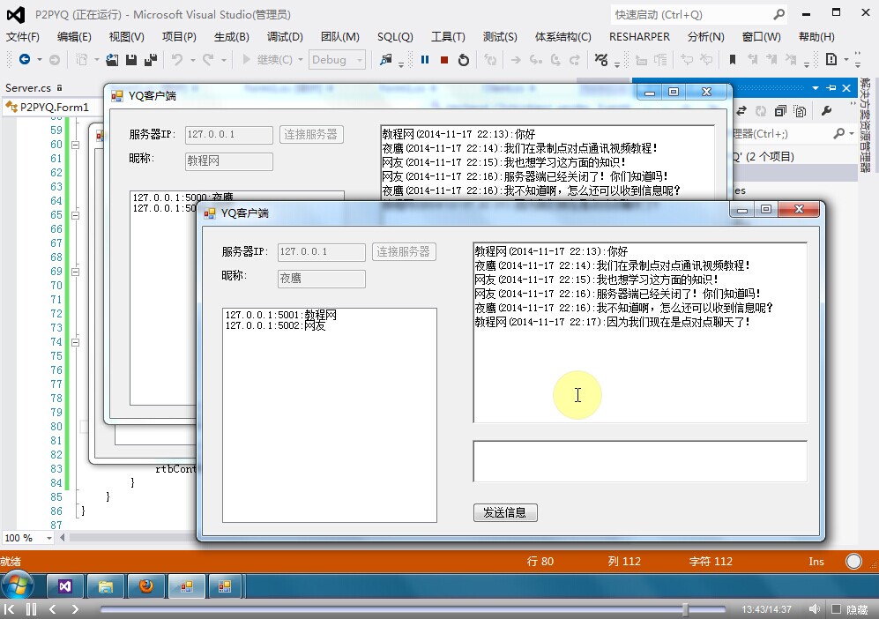Click the video progress slider handle
This screenshot has height=619, width=879.
[685, 609]
